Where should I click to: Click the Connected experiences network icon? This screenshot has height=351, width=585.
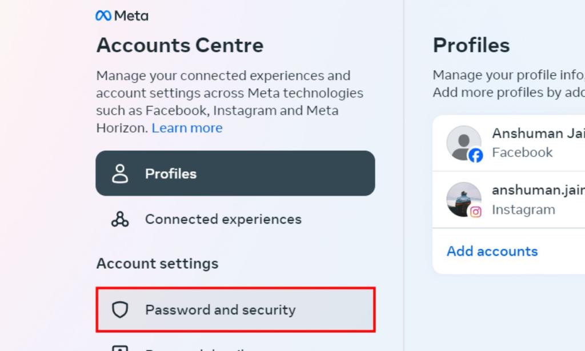pos(121,219)
